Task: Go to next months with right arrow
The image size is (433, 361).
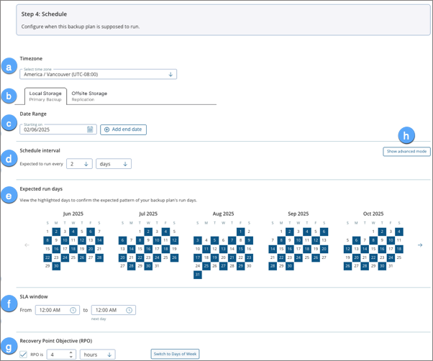Action: click(x=420, y=245)
